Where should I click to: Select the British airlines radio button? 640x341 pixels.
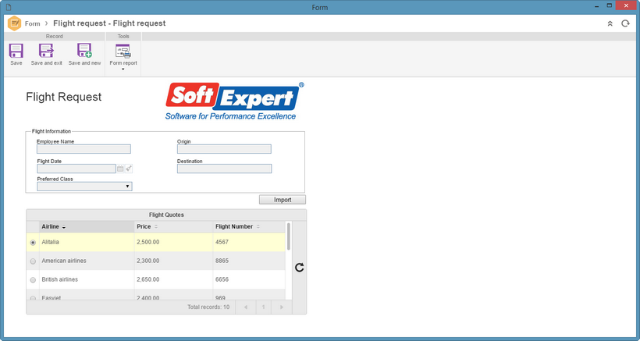point(33,280)
